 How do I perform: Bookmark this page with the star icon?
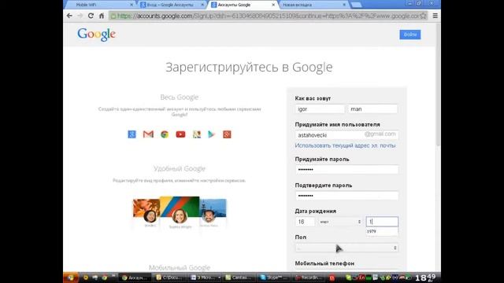(424, 16)
